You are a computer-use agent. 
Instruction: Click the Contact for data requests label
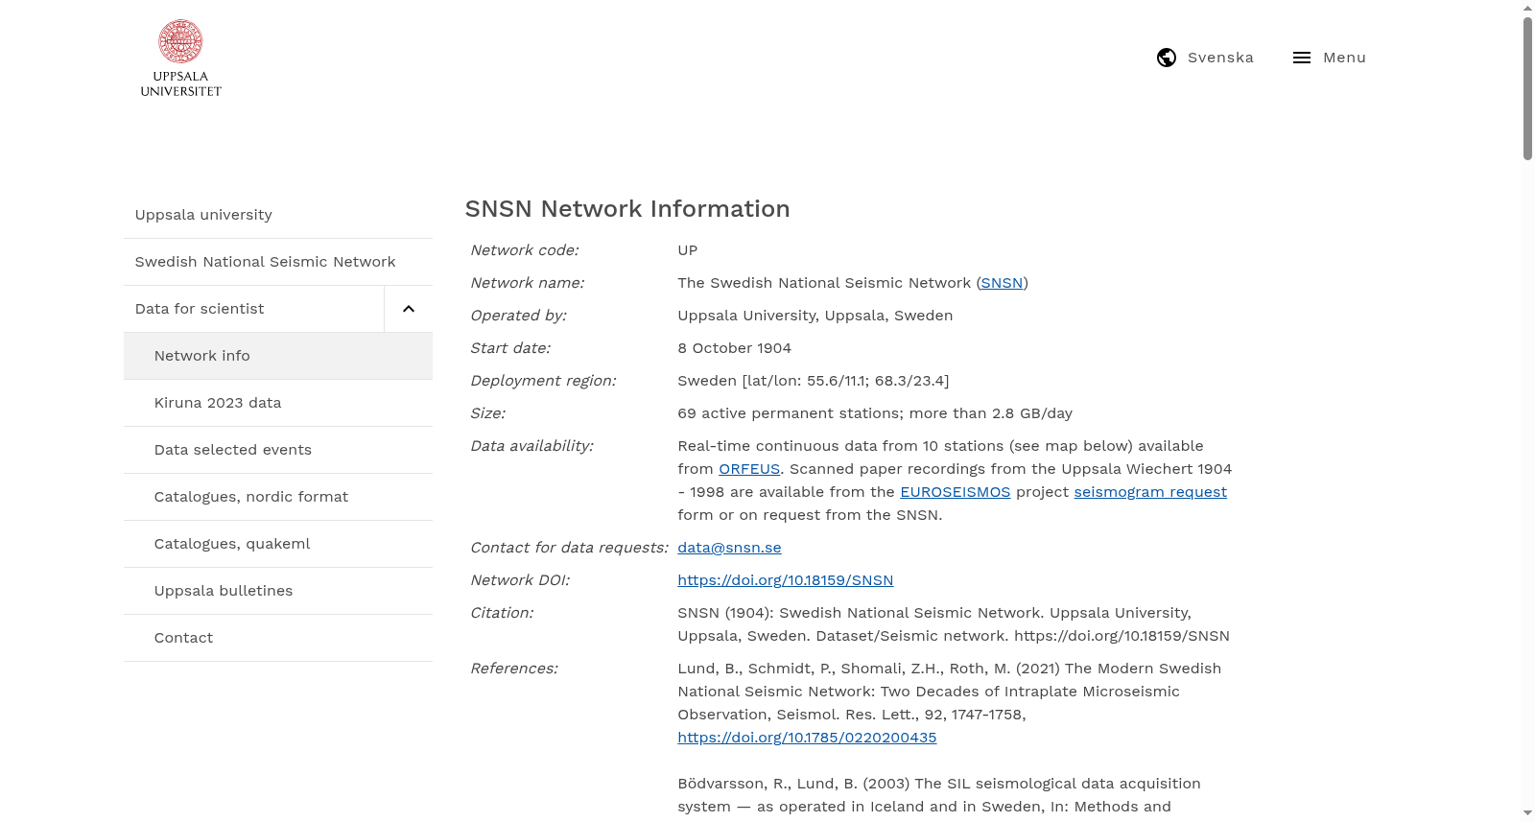pos(569,548)
